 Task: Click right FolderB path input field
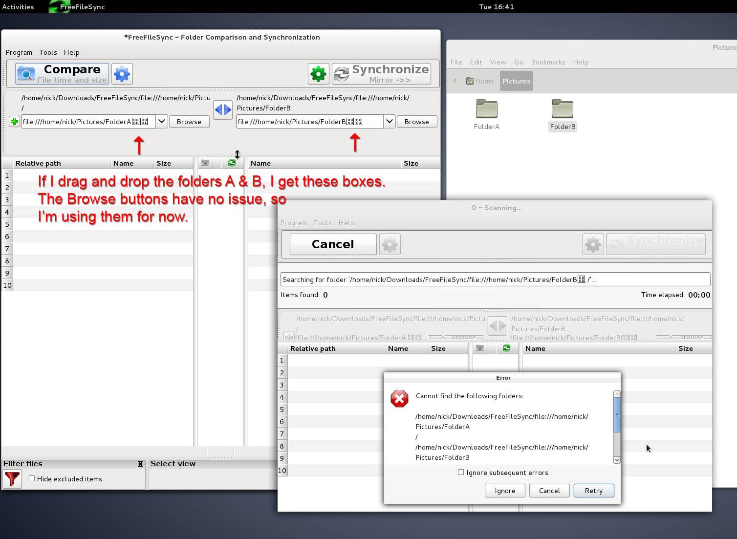point(310,122)
